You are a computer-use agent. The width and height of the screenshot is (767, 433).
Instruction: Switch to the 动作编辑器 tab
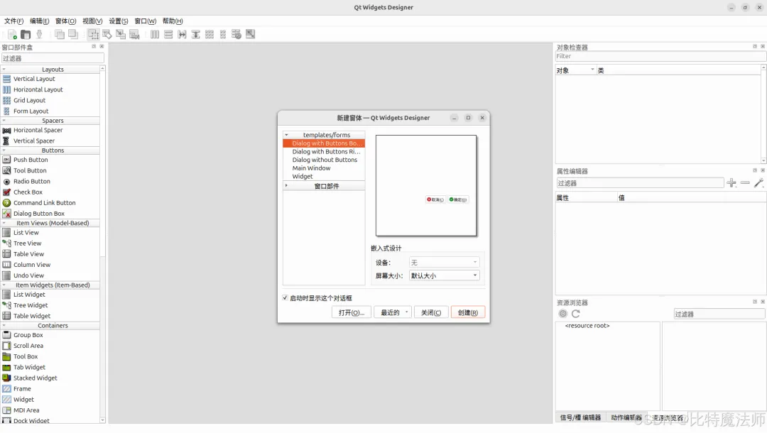click(x=626, y=417)
